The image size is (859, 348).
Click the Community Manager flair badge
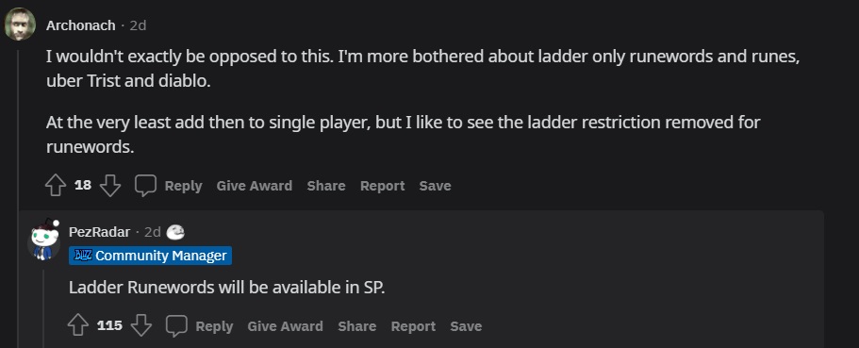point(150,256)
